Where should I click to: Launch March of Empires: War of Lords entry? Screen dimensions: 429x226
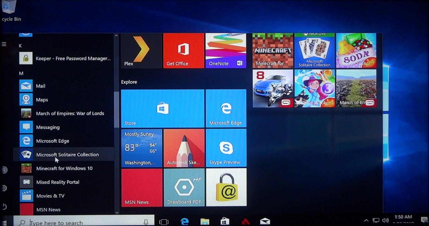click(x=64, y=113)
